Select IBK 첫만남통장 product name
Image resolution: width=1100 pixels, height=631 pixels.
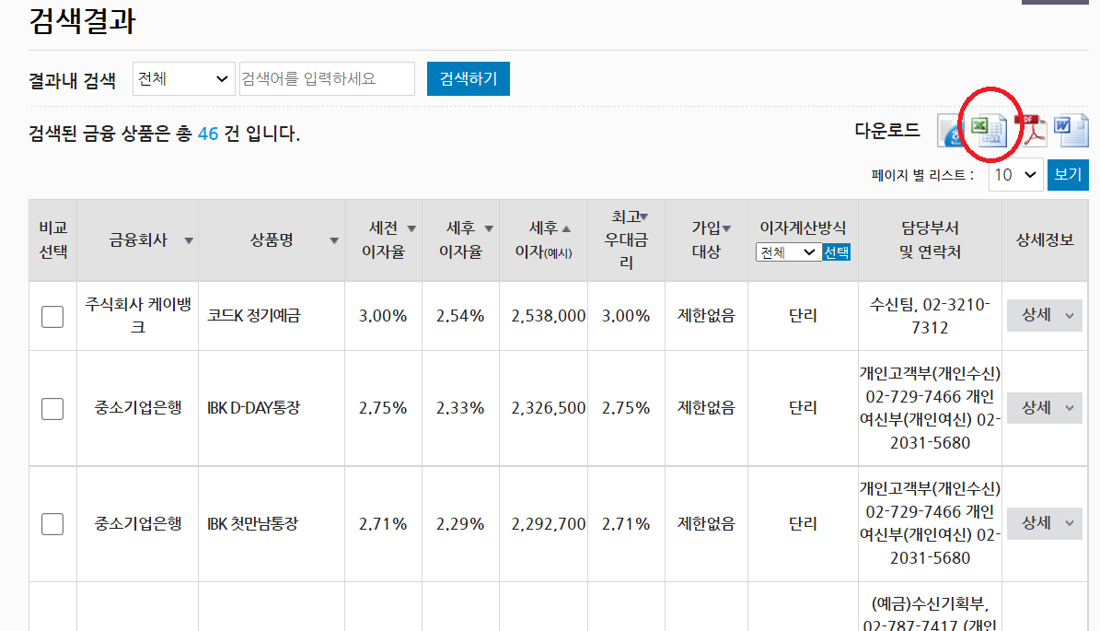coord(252,523)
